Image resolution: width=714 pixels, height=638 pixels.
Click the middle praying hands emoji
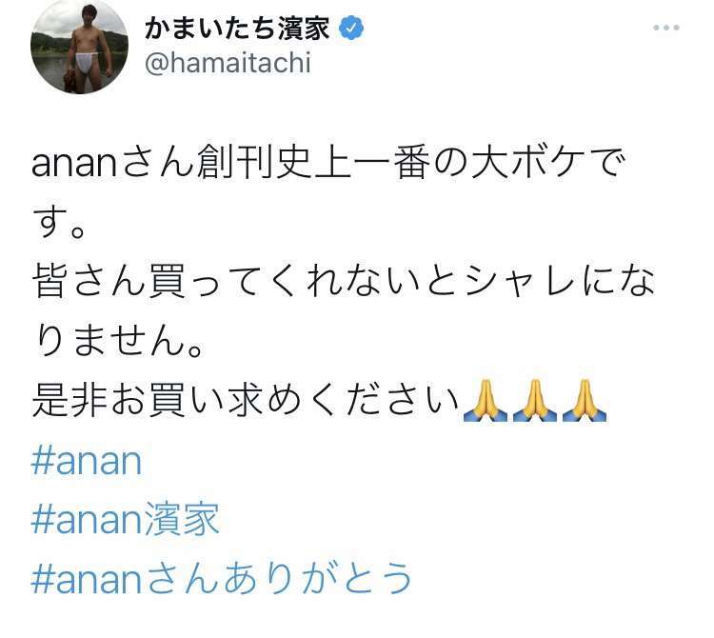tap(535, 400)
